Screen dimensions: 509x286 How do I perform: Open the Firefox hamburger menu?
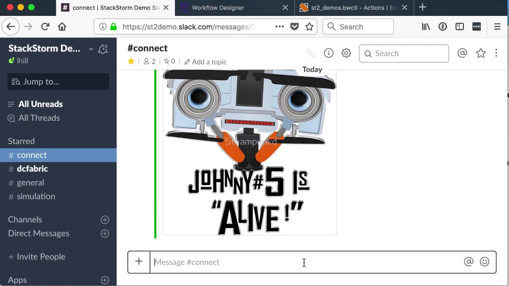pyautogui.click(x=497, y=27)
